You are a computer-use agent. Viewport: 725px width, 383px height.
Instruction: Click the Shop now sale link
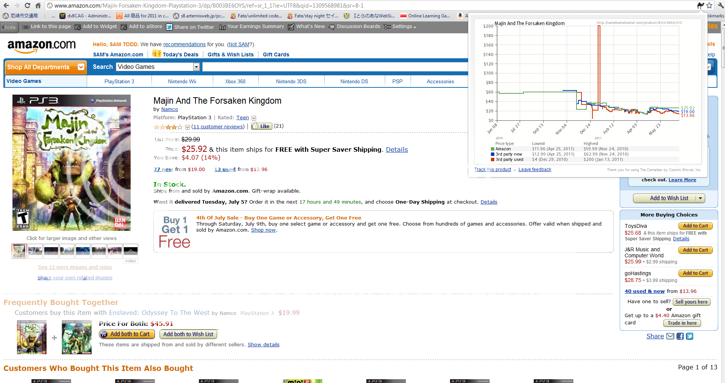pos(263,230)
